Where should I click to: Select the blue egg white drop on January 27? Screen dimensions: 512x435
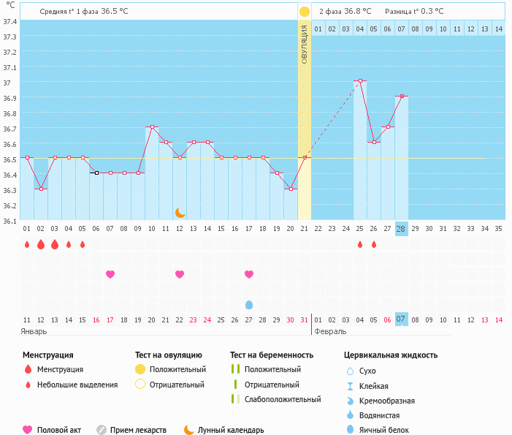coord(249,304)
